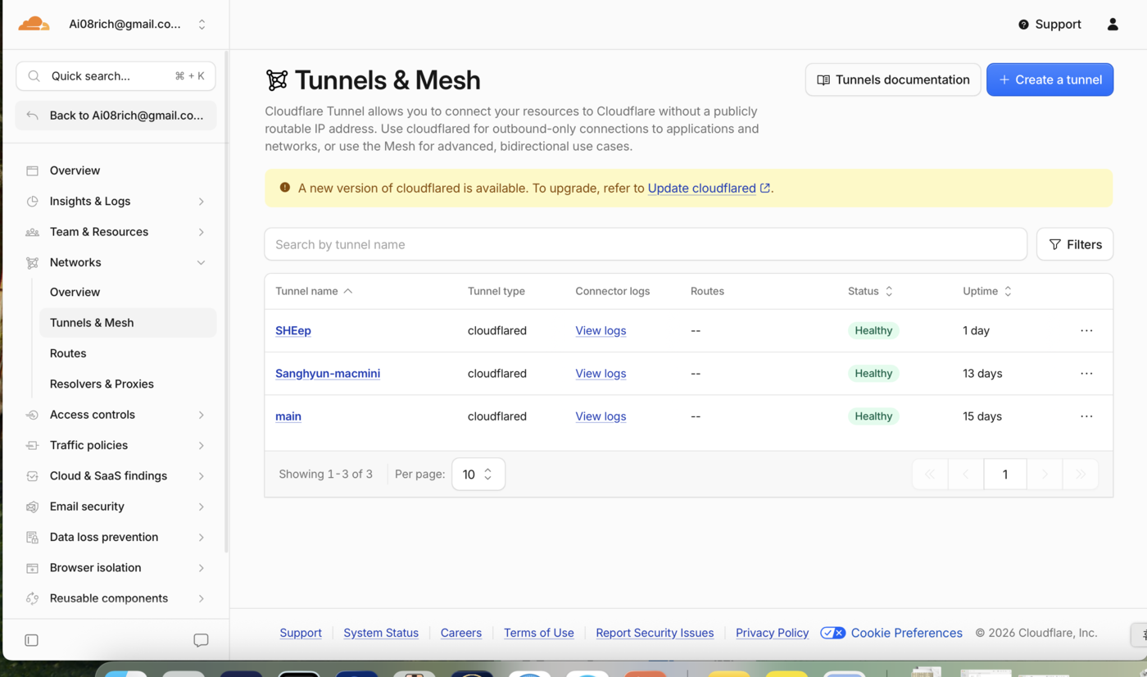Open three-dot actions menu for main tunnel
The width and height of the screenshot is (1147, 677).
pos(1086,416)
